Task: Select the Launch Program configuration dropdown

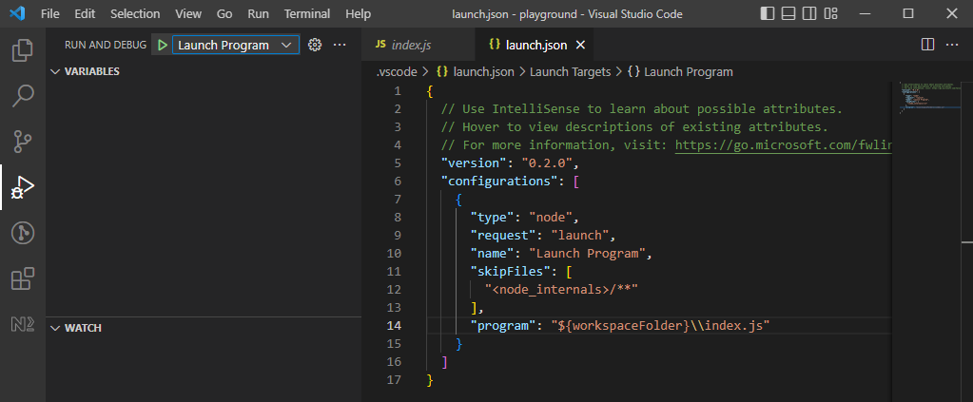Action: click(x=236, y=46)
